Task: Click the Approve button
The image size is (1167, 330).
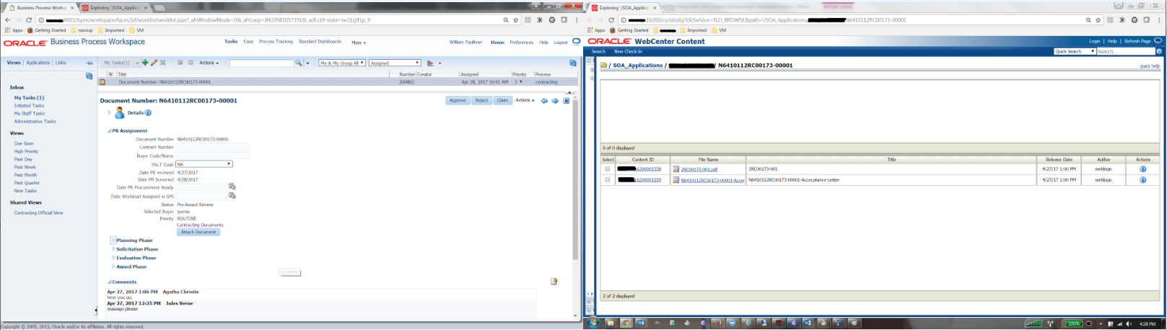Action: click(x=458, y=100)
